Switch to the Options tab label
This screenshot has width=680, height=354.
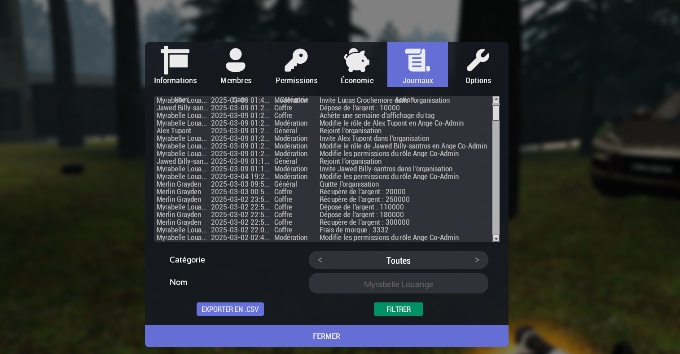pyautogui.click(x=478, y=81)
